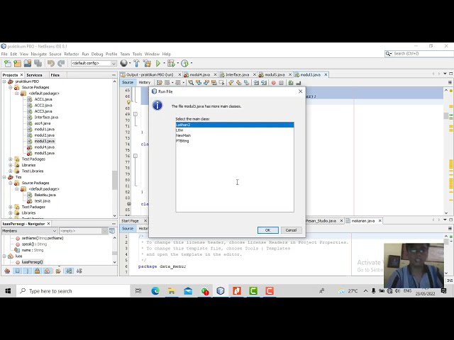Click the Profile Project toolbar icon
Image resolution: width=454 pixels, height=340 pixels.
click(184, 63)
